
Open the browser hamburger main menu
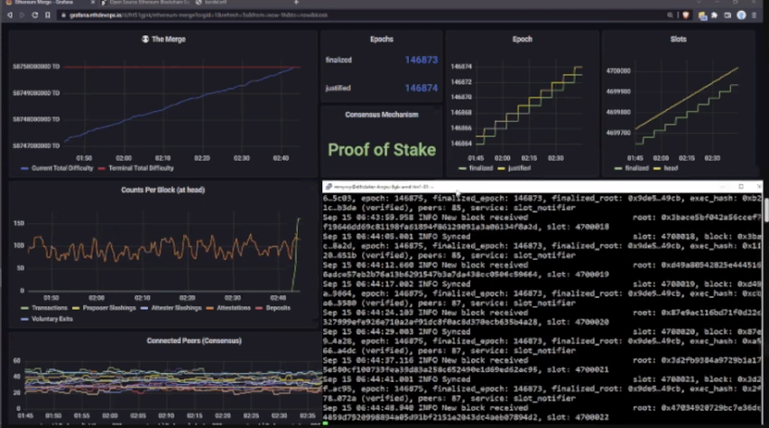click(755, 15)
